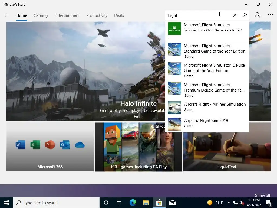Click the Type here to search taskbar box

(56, 203)
